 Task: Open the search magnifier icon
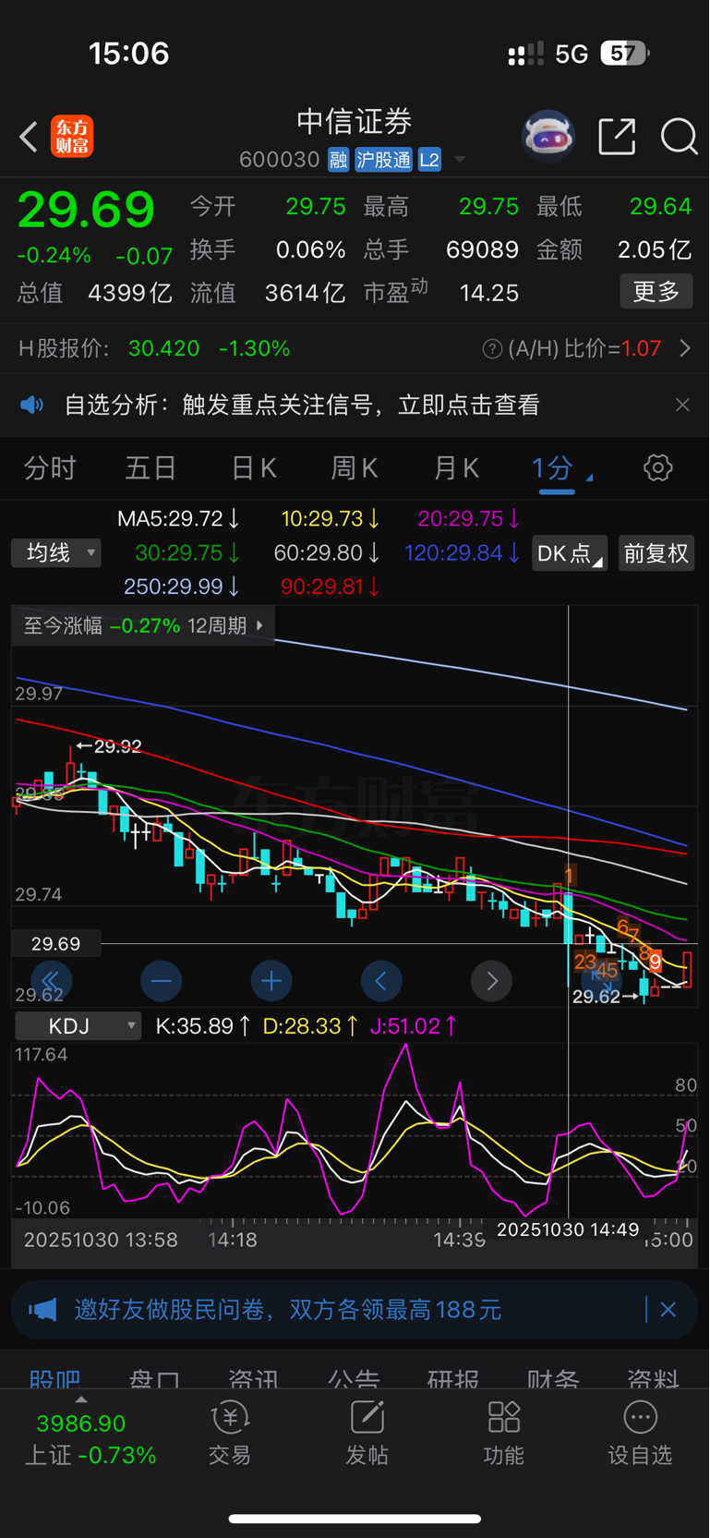[x=679, y=137]
